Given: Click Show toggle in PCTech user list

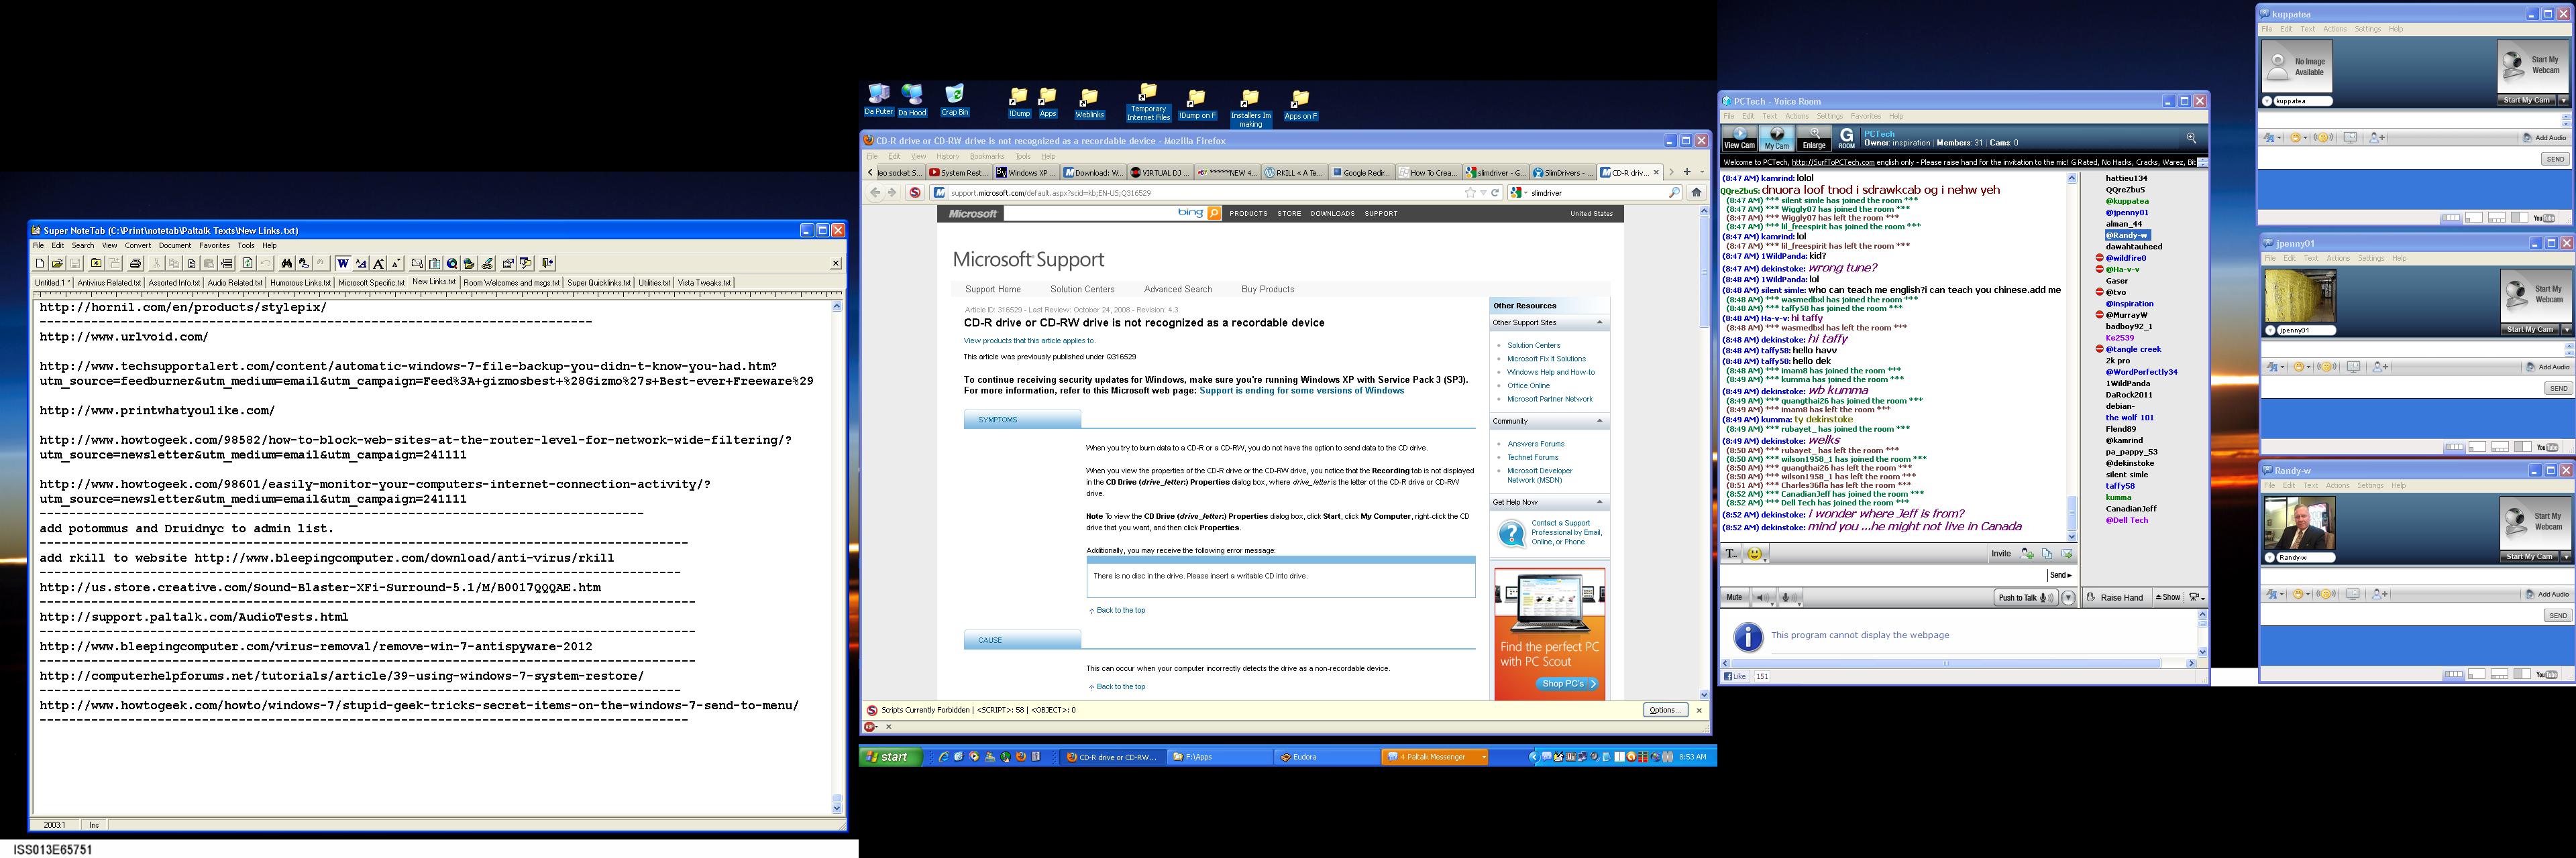Looking at the screenshot, I should click(2168, 597).
